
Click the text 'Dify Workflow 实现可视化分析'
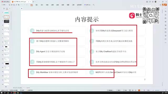(x=49, y=72)
